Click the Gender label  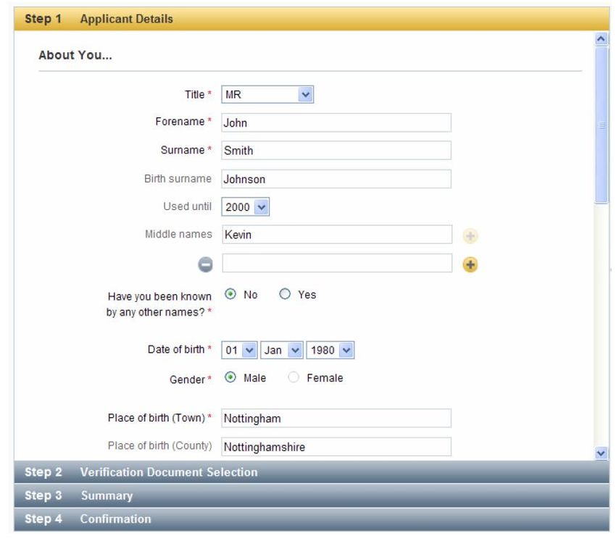187,379
